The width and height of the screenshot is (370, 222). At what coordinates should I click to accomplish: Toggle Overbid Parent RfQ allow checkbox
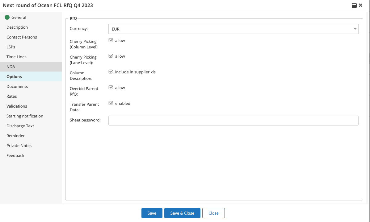pos(111,88)
